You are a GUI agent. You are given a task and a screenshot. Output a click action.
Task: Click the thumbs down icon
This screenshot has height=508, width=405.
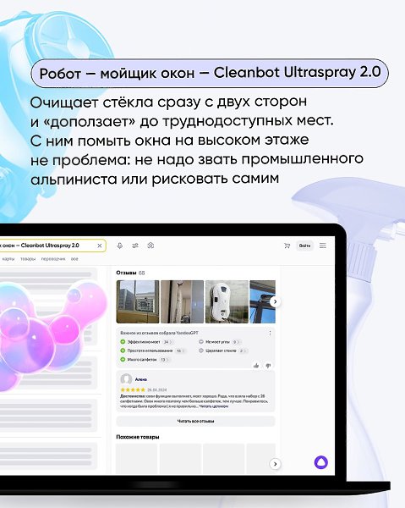(268, 366)
